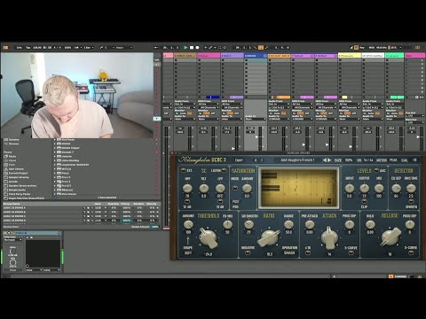Toggle the S-CURVE switch in RELEASE section
Screen dimensions: 426x319
411,253
